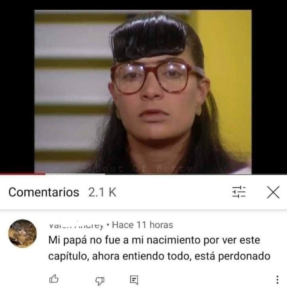Tap the 'Best Of Betty' watermark
287x292 pixels.
(143, 169)
